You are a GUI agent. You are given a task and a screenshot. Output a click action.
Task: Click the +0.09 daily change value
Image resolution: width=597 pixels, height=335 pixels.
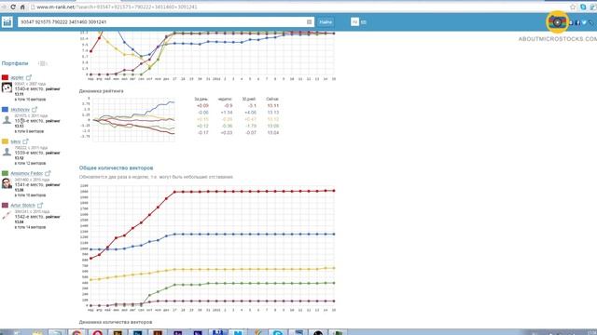pos(202,105)
